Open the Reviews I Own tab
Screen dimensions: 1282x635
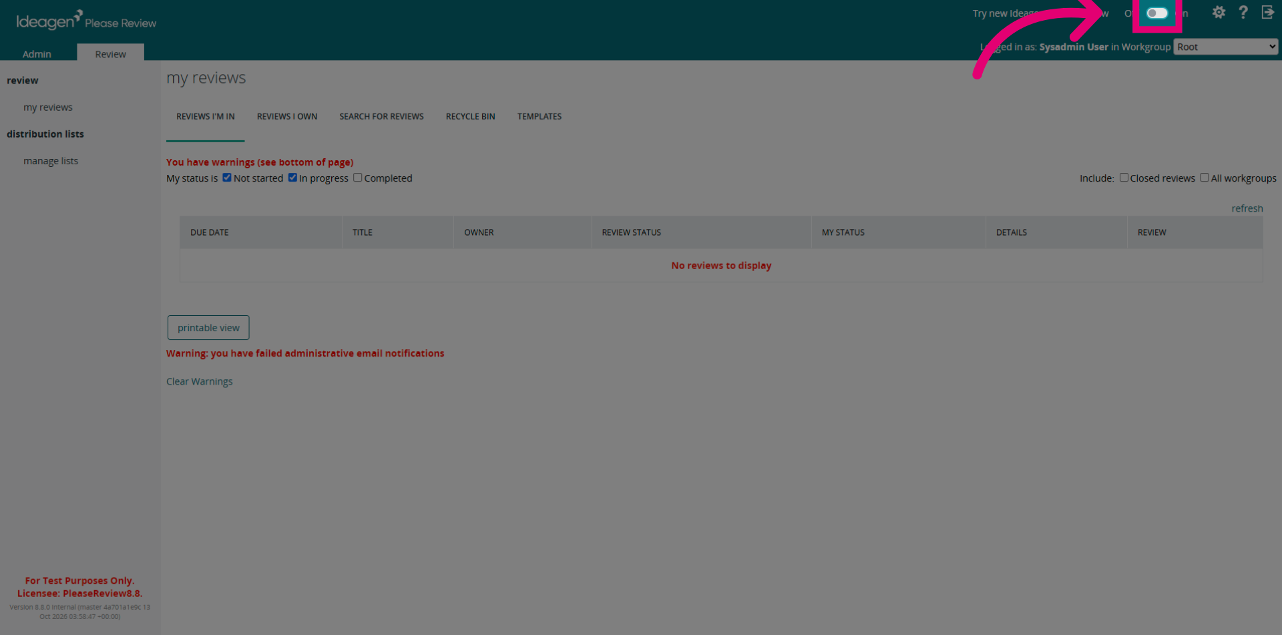click(x=287, y=116)
